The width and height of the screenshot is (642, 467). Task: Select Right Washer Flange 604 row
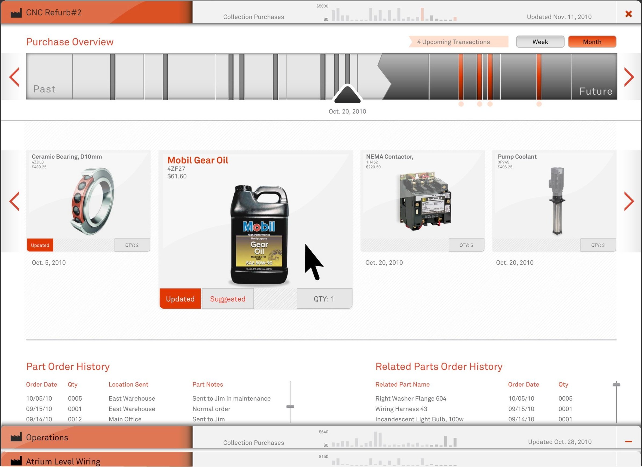(474, 398)
